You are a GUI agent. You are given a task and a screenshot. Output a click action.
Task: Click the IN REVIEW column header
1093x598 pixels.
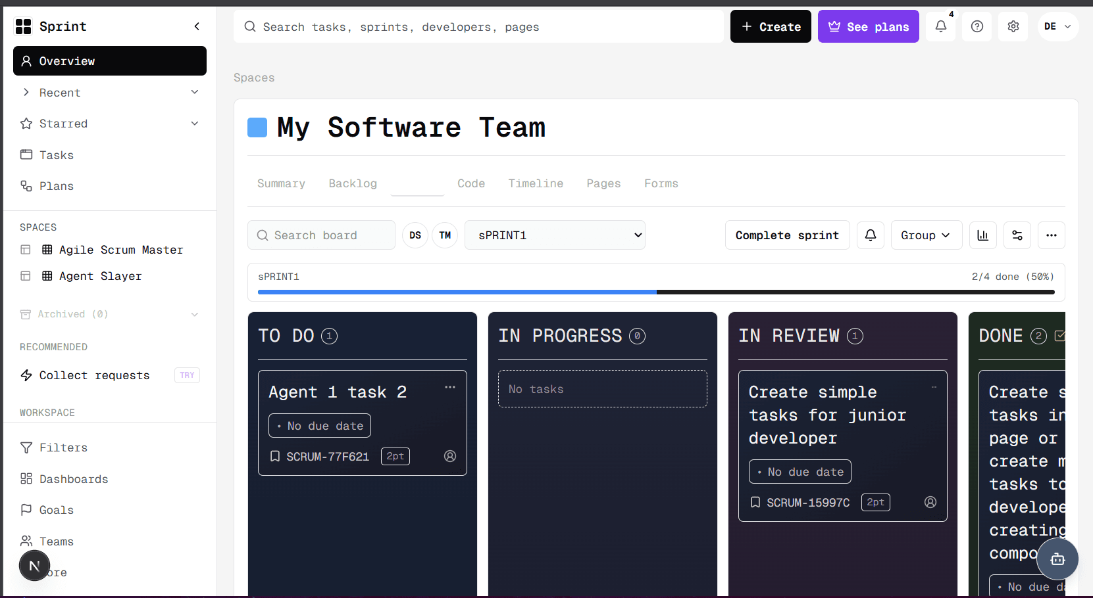pos(789,336)
